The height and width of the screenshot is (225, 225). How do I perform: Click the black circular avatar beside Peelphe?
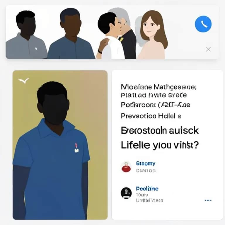pos(126,193)
